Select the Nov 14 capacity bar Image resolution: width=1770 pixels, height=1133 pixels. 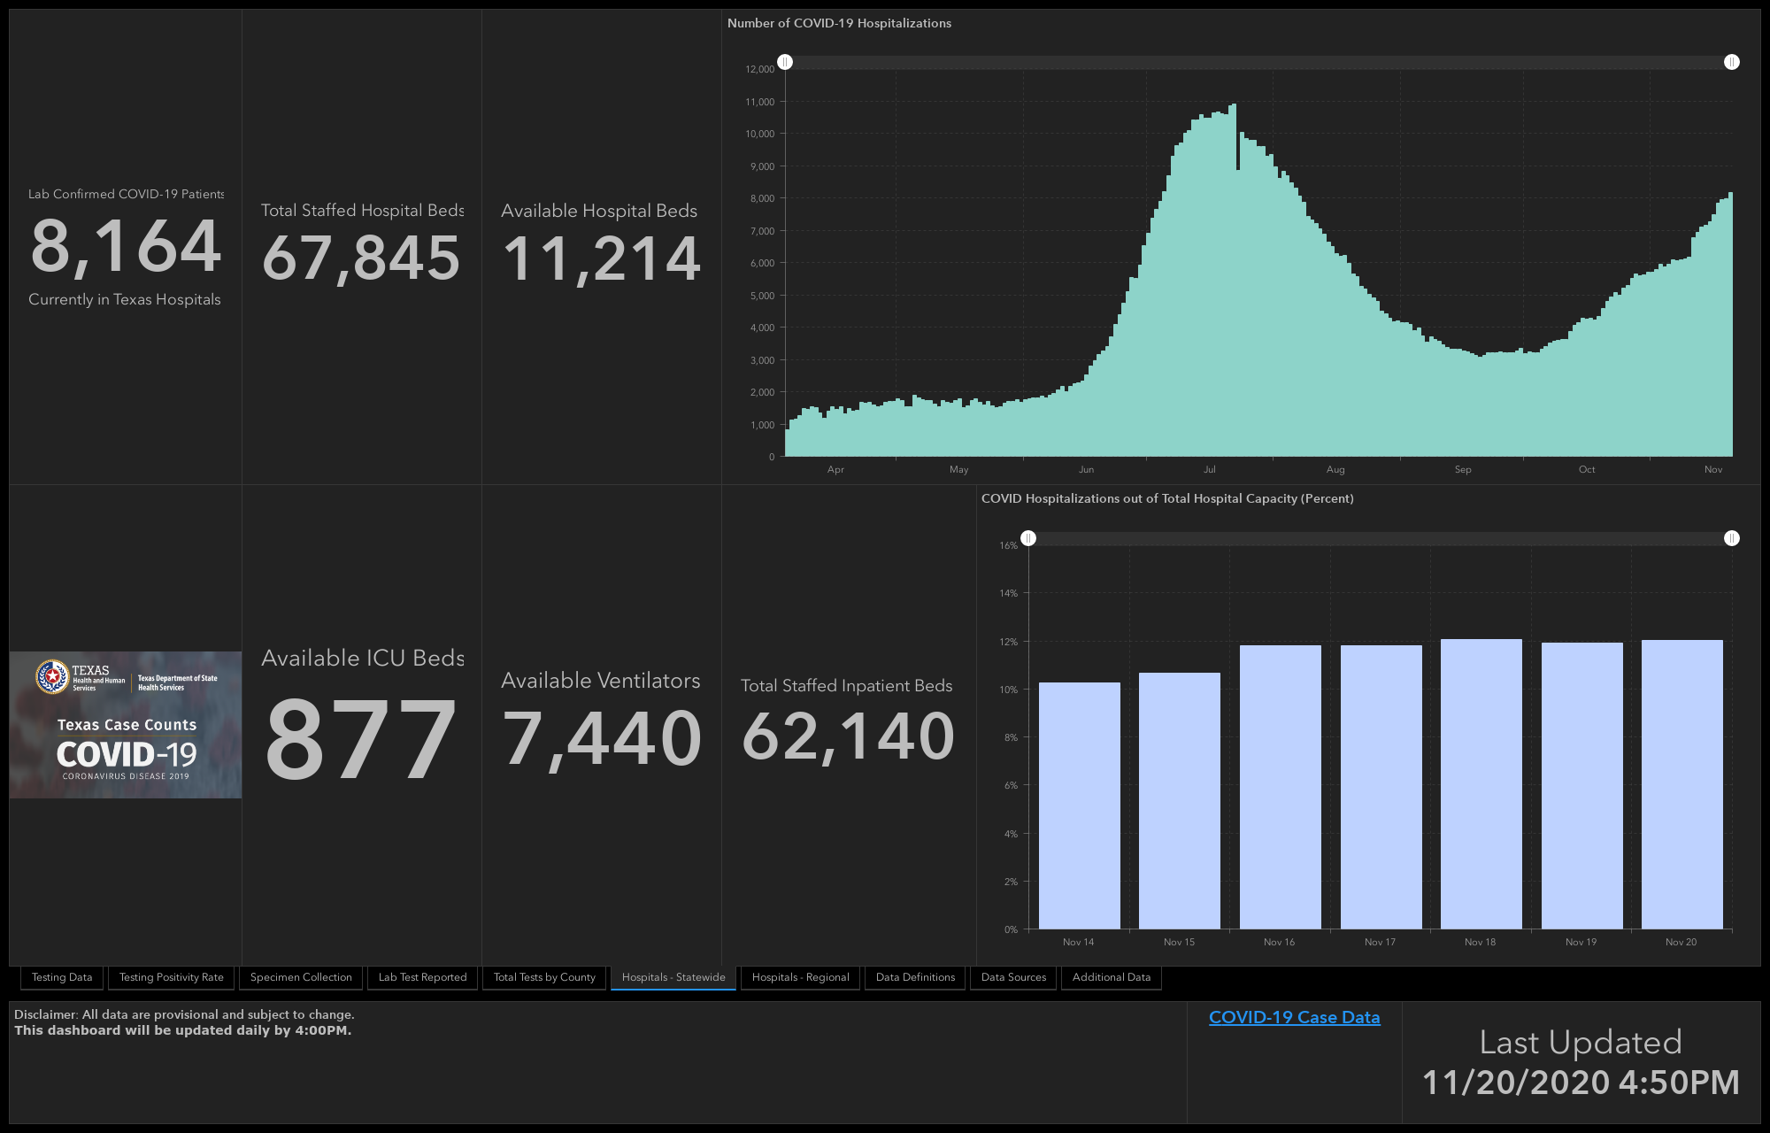click(1079, 805)
